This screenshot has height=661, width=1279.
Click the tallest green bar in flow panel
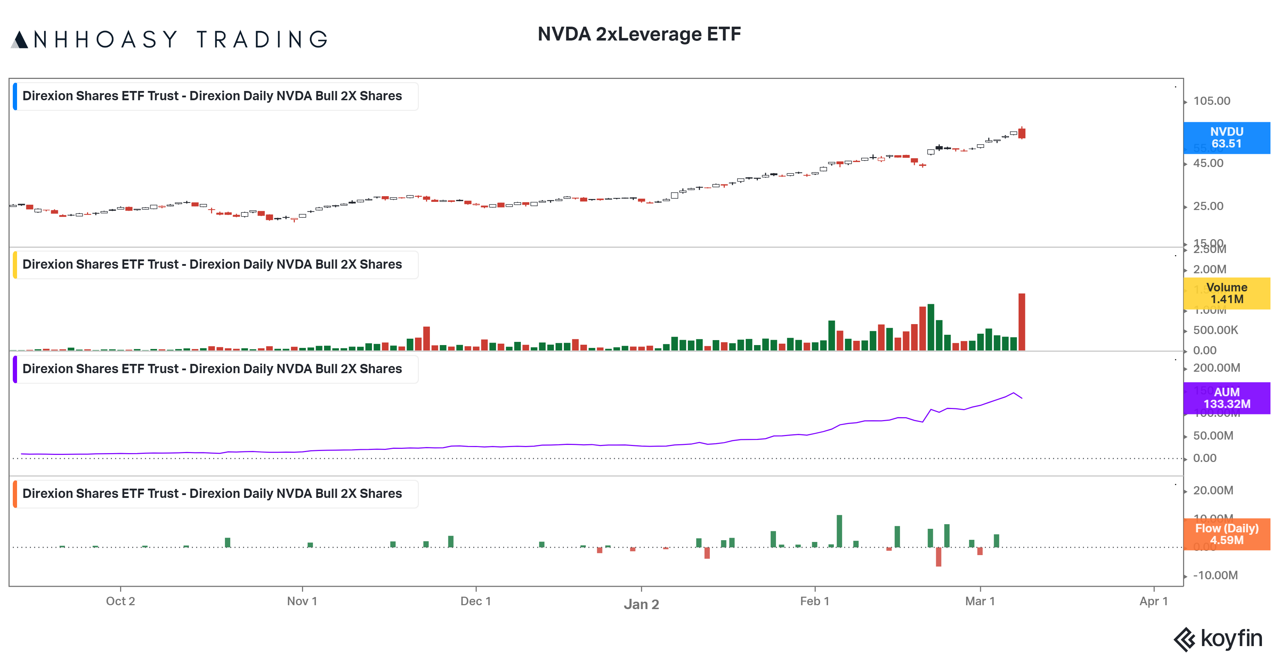(839, 531)
